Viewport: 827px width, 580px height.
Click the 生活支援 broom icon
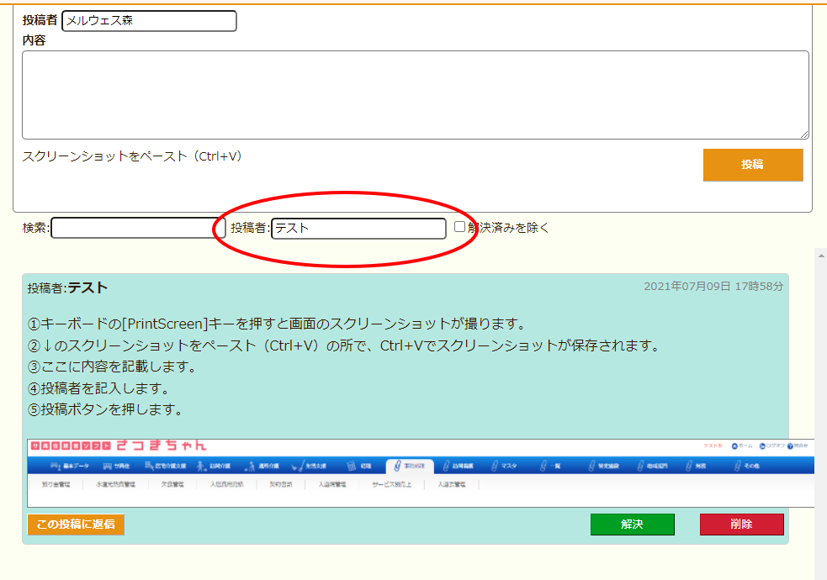point(297,465)
